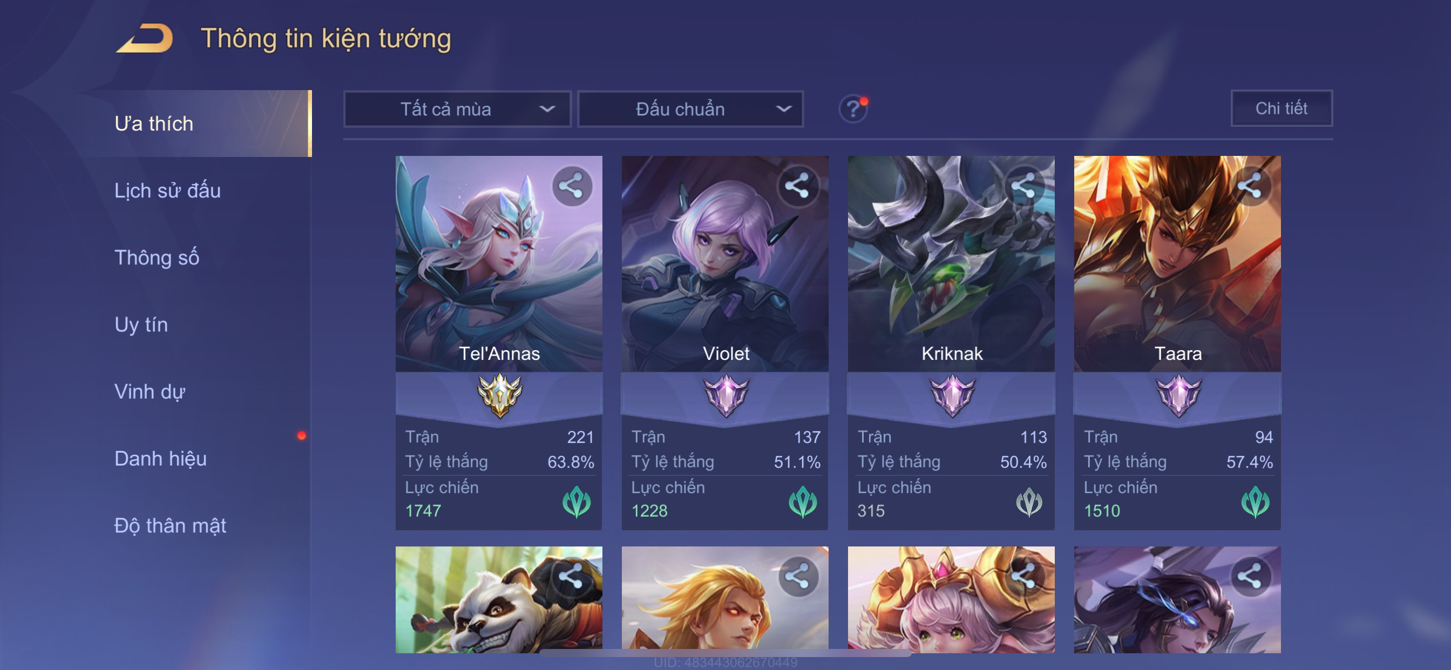Switch to the 'Lịch sử đấu' tab
The width and height of the screenshot is (1451, 670).
167,191
